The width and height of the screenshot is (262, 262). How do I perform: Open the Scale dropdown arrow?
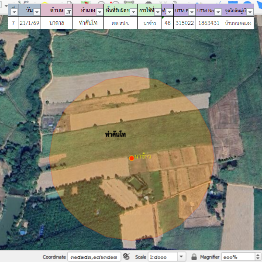(x=182, y=257)
